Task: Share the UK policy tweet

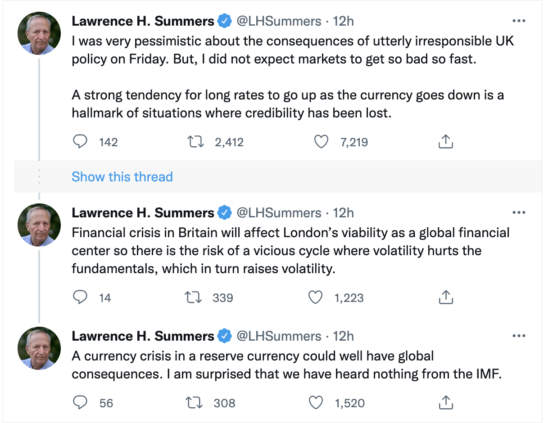Action: click(x=445, y=142)
